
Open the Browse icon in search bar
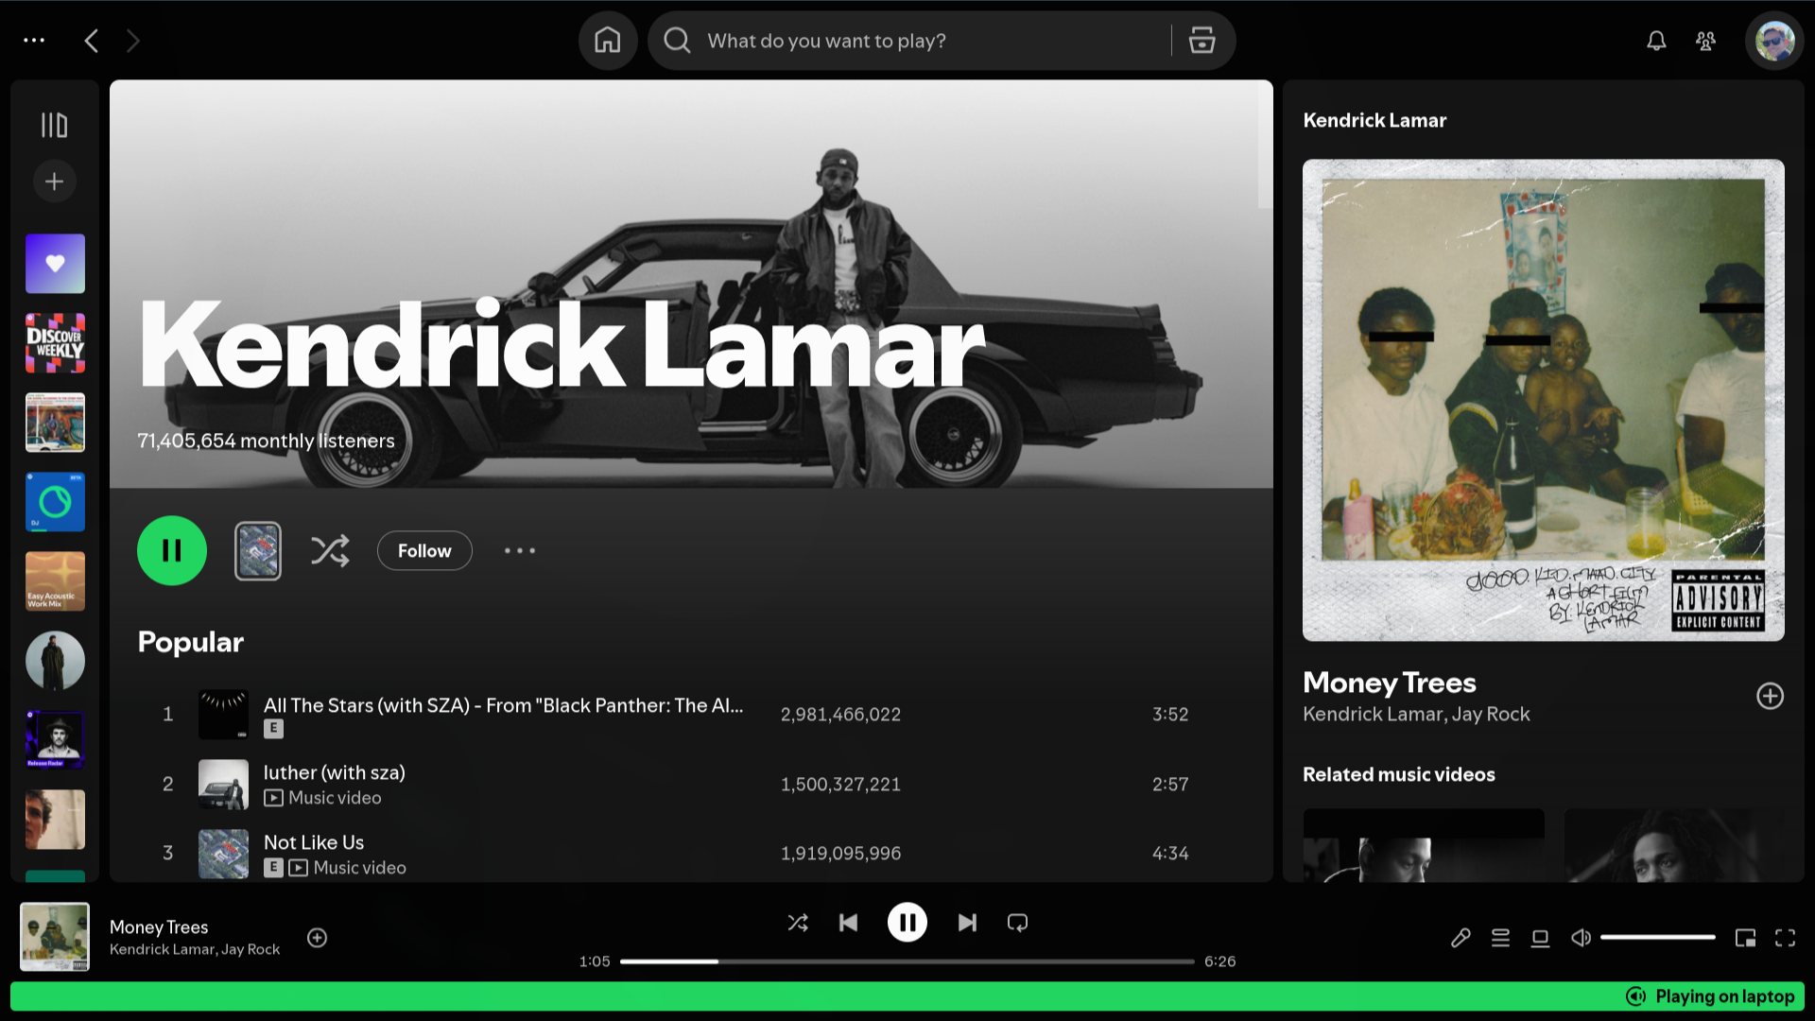click(1201, 41)
